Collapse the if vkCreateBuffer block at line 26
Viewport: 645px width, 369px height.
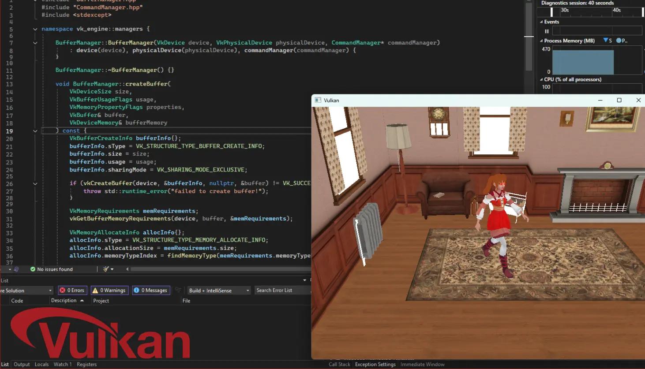[35, 183]
